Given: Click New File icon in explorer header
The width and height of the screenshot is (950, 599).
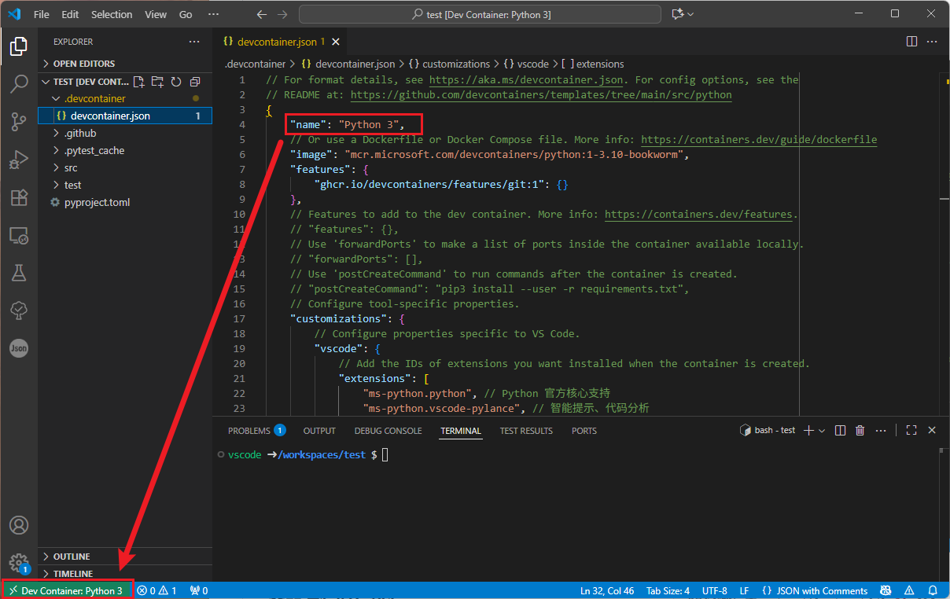Looking at the screenshot, I should click(x=139, y=82).
